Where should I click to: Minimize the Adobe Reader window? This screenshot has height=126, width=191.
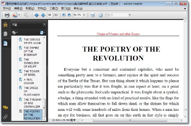(169, 4)
